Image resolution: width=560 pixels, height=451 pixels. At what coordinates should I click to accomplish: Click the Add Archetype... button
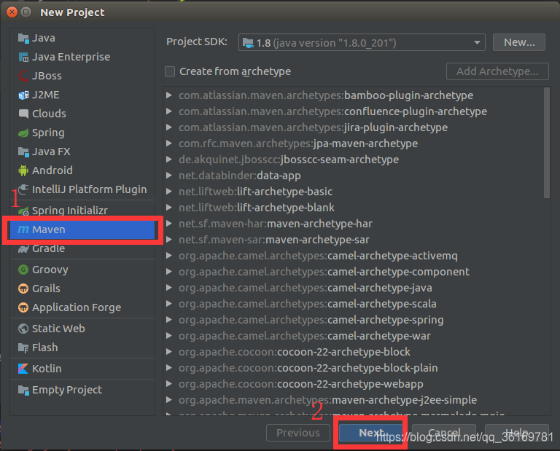point(497,71)
